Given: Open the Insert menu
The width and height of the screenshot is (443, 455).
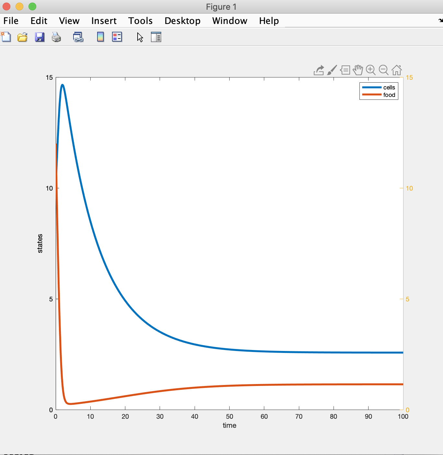Looking at the screenshot, I should [104, 21].
